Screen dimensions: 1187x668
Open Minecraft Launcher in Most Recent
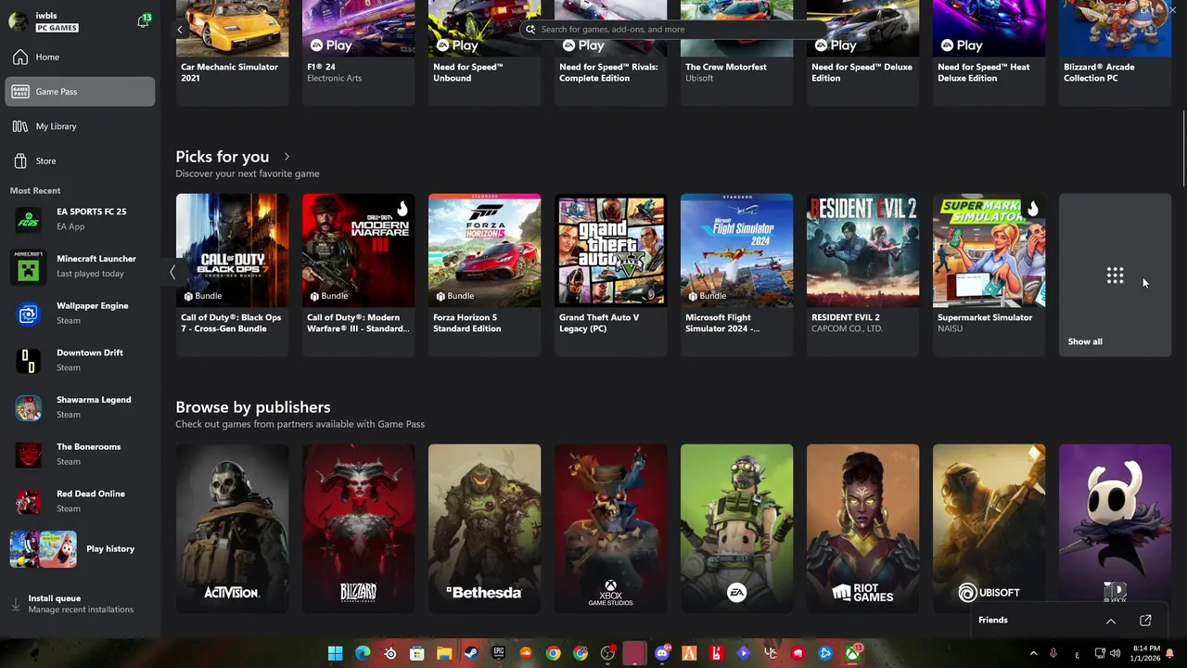80,266
